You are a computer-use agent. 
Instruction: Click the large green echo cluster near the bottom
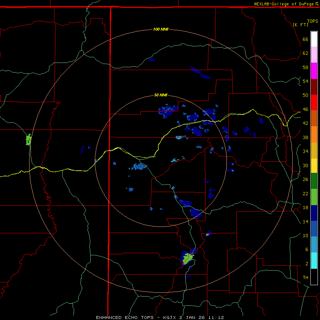click(x=188, y=258)
